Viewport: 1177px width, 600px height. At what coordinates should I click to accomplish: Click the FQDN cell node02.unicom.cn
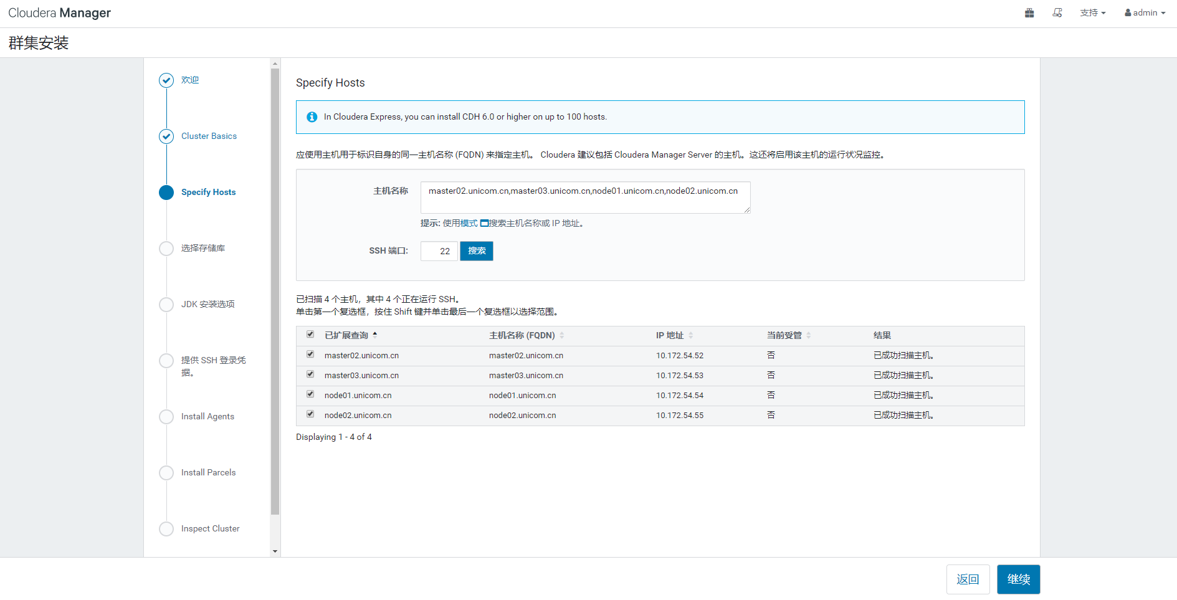(522, 416)
